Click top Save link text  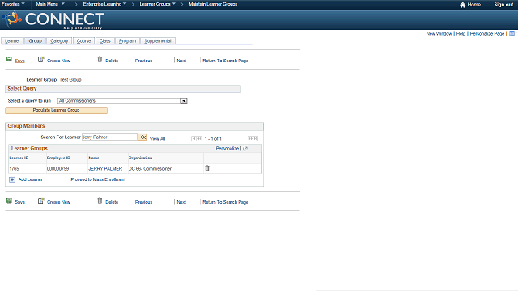pos(19,61)
